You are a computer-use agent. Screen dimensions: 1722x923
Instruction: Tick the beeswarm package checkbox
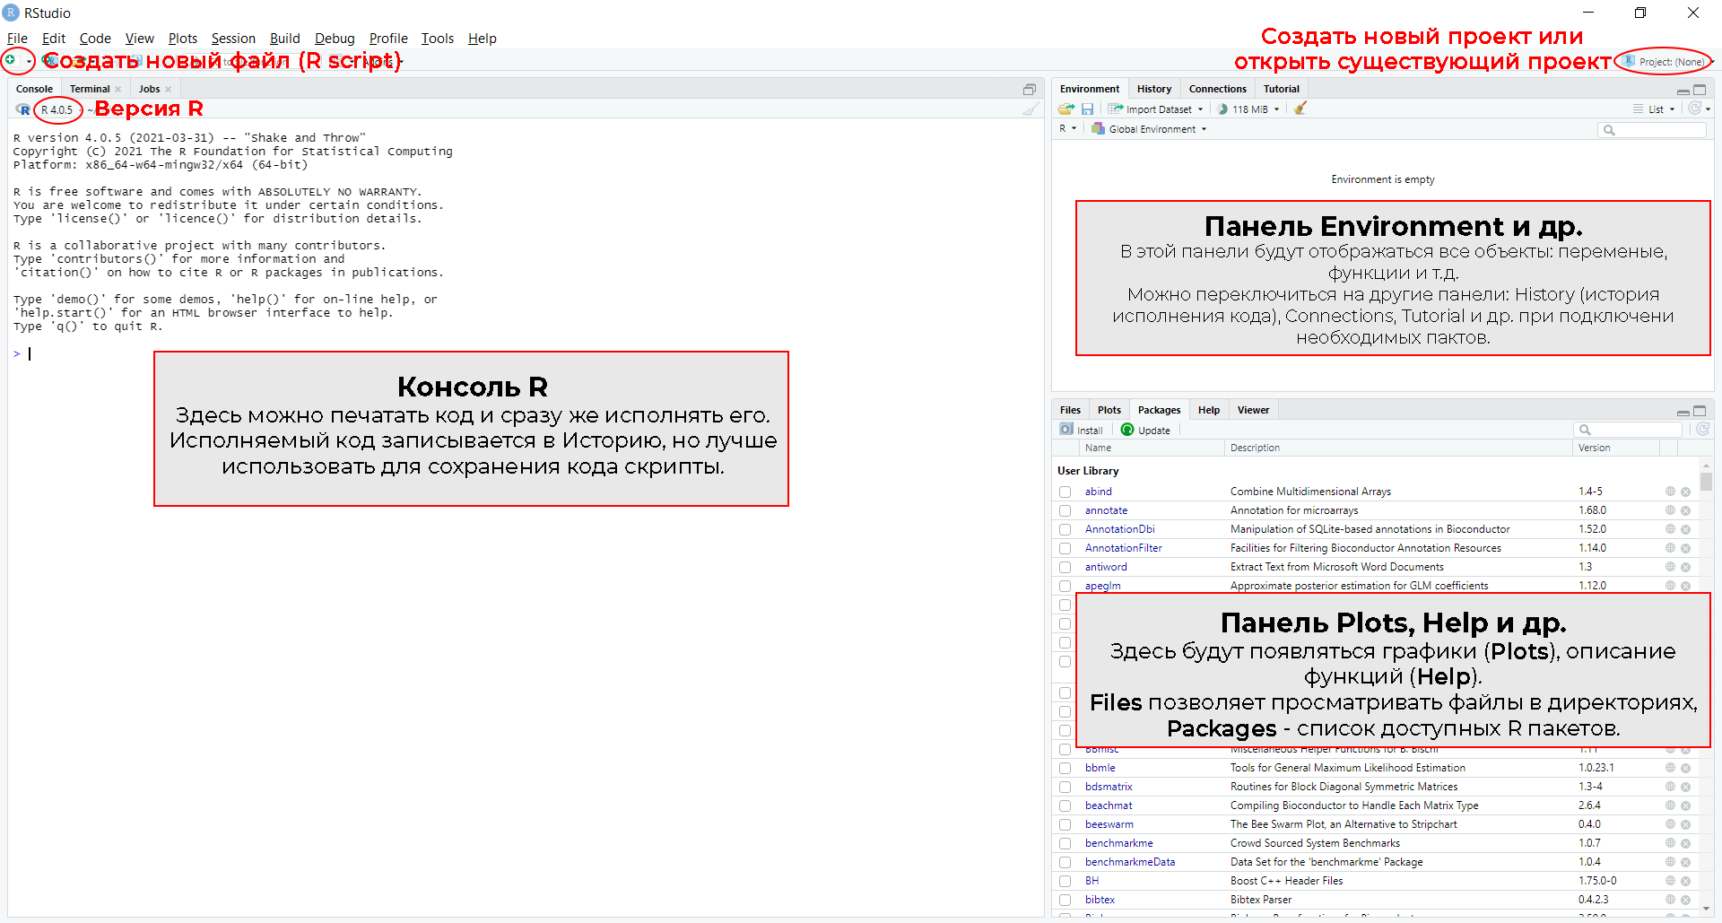point(1065,824)
